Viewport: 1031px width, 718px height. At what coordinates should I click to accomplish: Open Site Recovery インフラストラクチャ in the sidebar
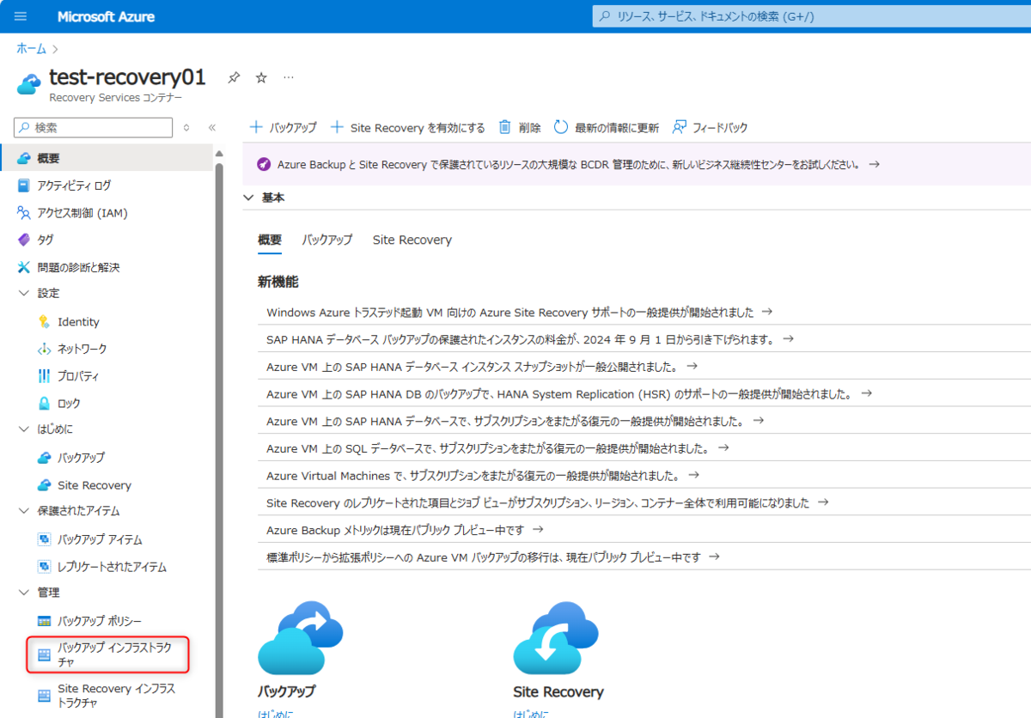coord(116,696)
